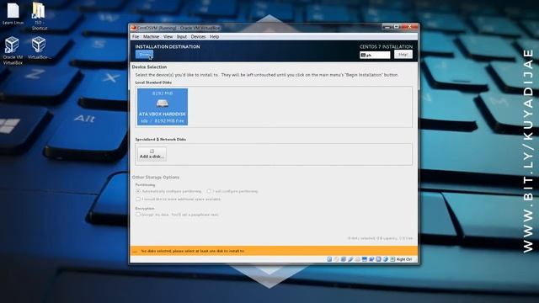The image size is (539, 303).
Task: Check Encrypt my data box
Action: point(138,215)
